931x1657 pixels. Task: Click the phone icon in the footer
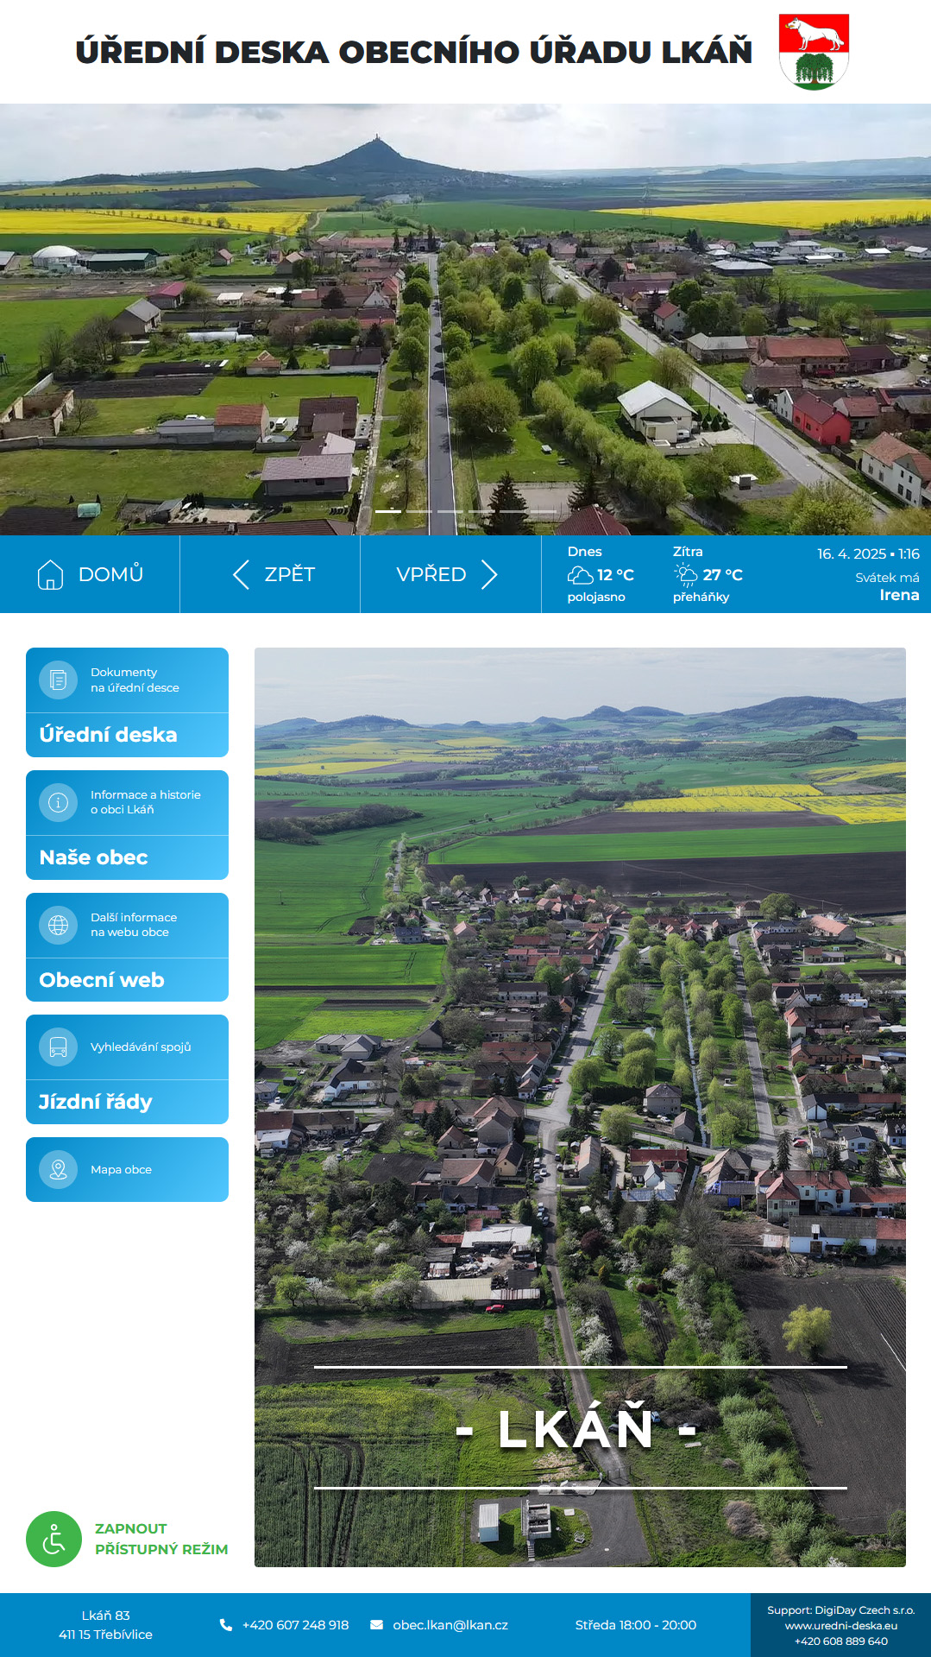(x=226, y=1625)
